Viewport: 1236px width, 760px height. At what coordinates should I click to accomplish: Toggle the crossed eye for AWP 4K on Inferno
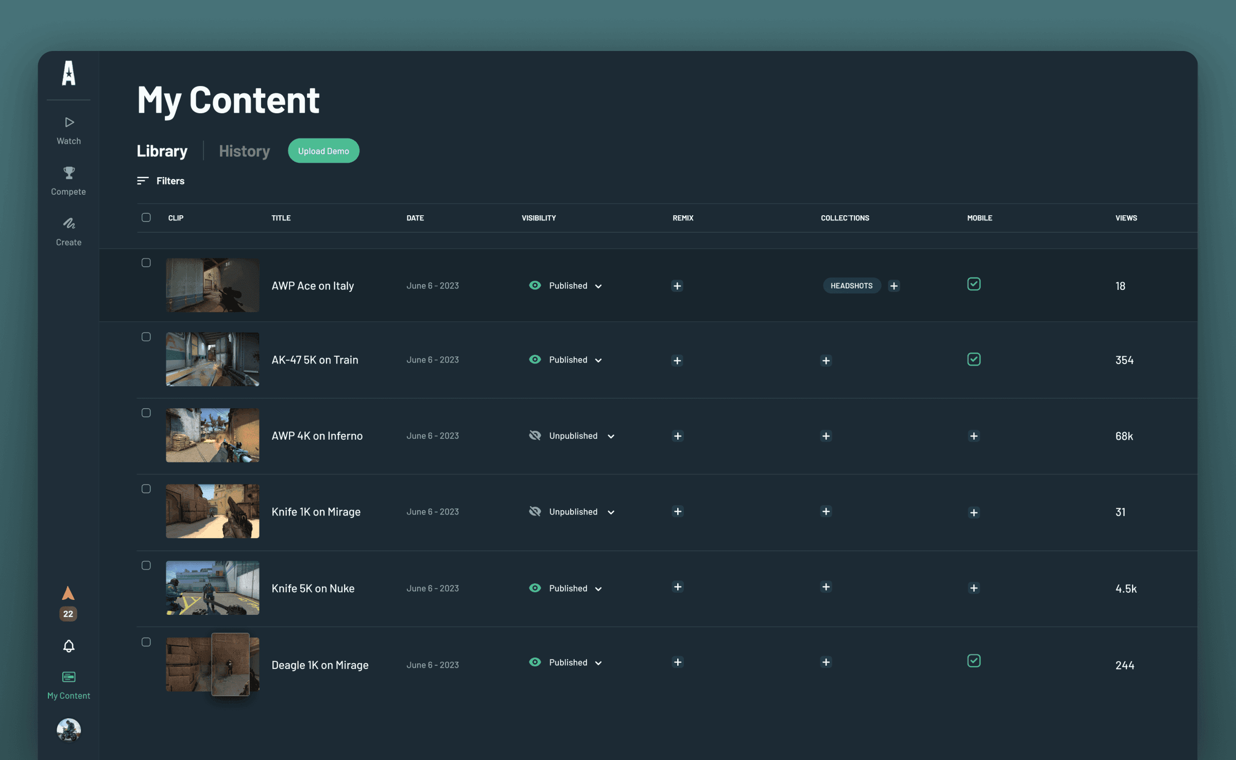point(535,436)
